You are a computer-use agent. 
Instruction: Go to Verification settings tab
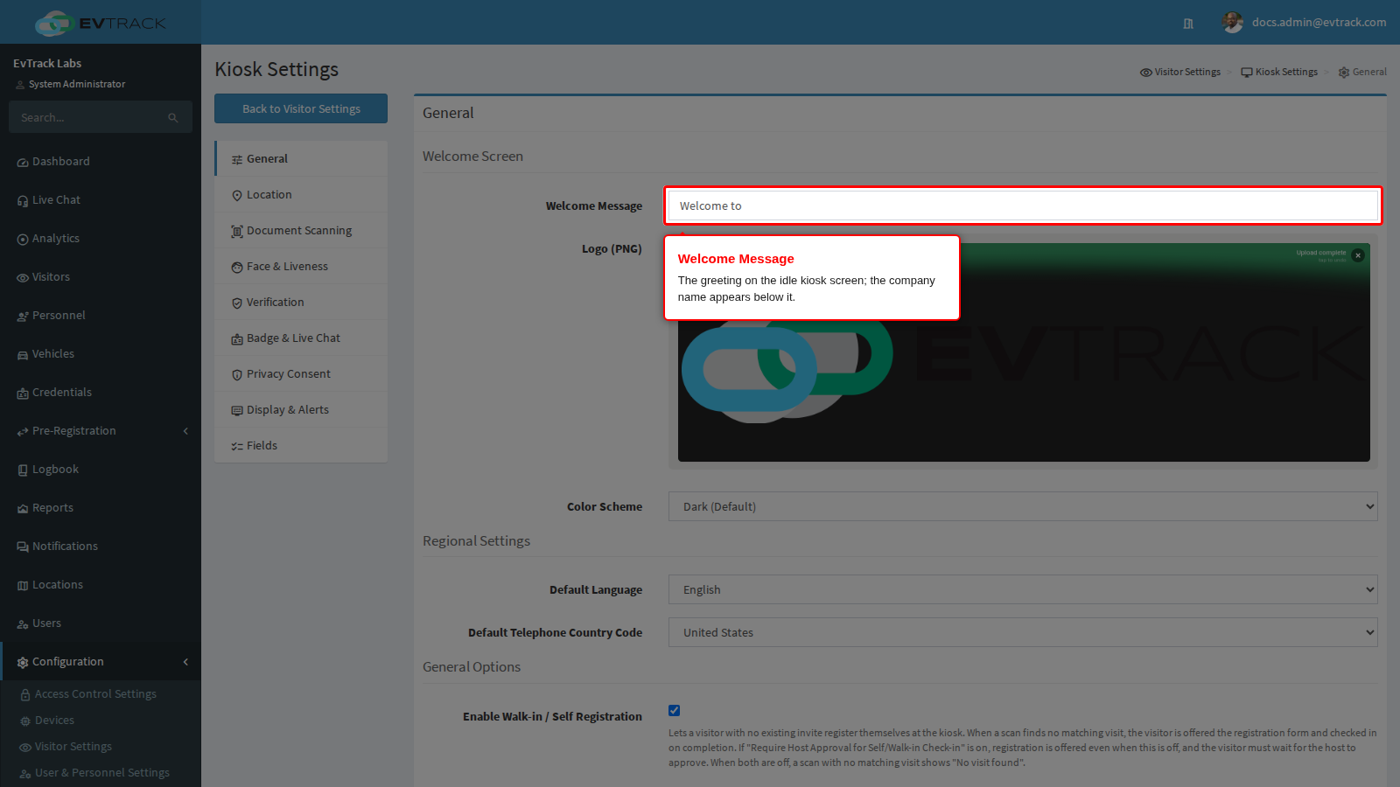pos(301,303)
